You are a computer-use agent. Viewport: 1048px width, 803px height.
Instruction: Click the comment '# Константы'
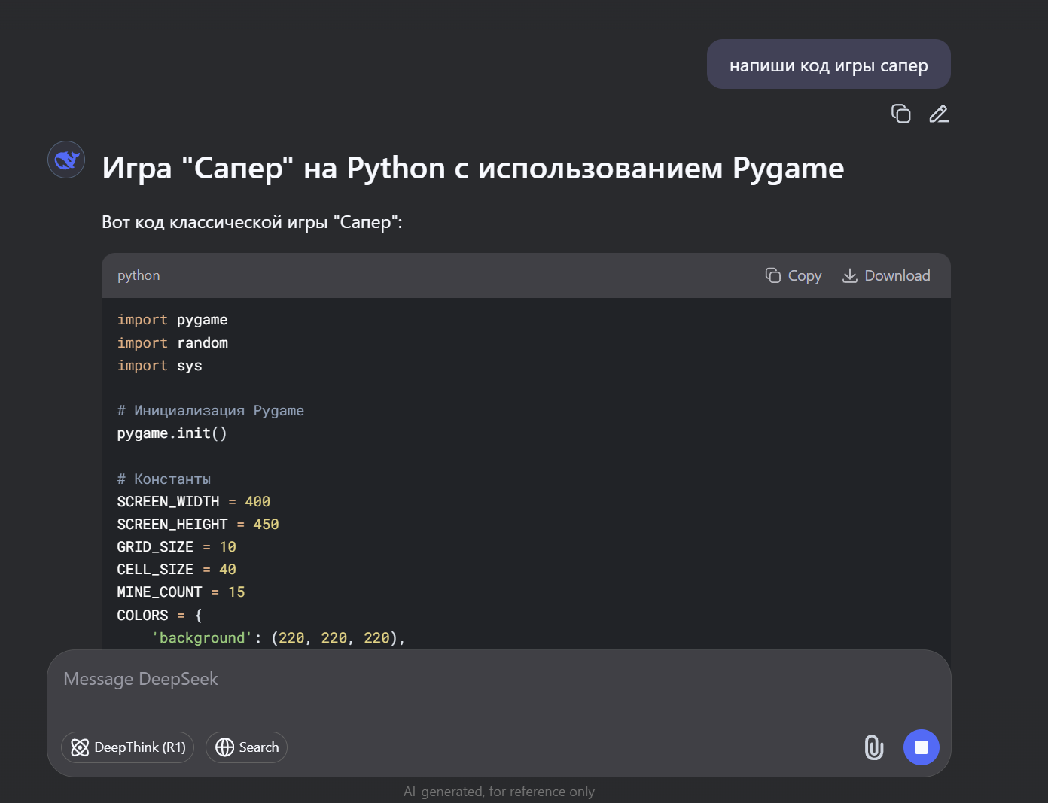point(164,479)
